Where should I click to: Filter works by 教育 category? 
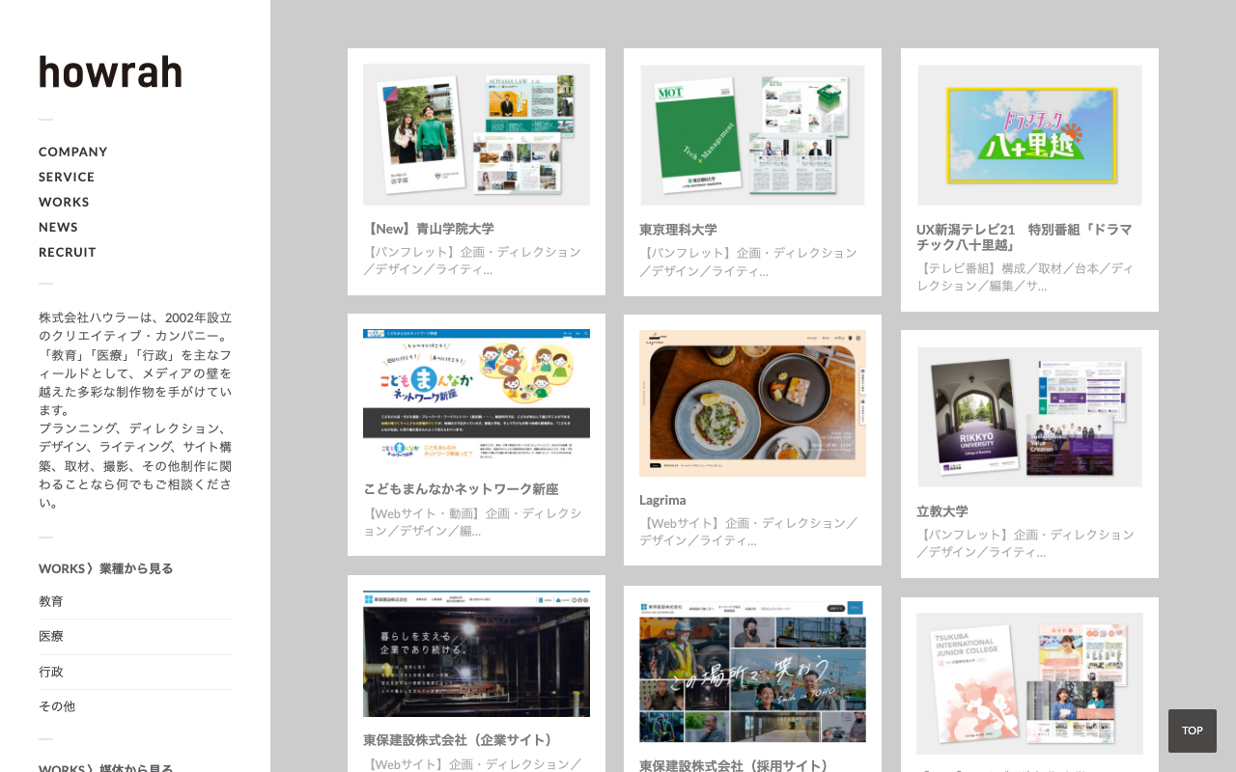(x=51, y=601)
